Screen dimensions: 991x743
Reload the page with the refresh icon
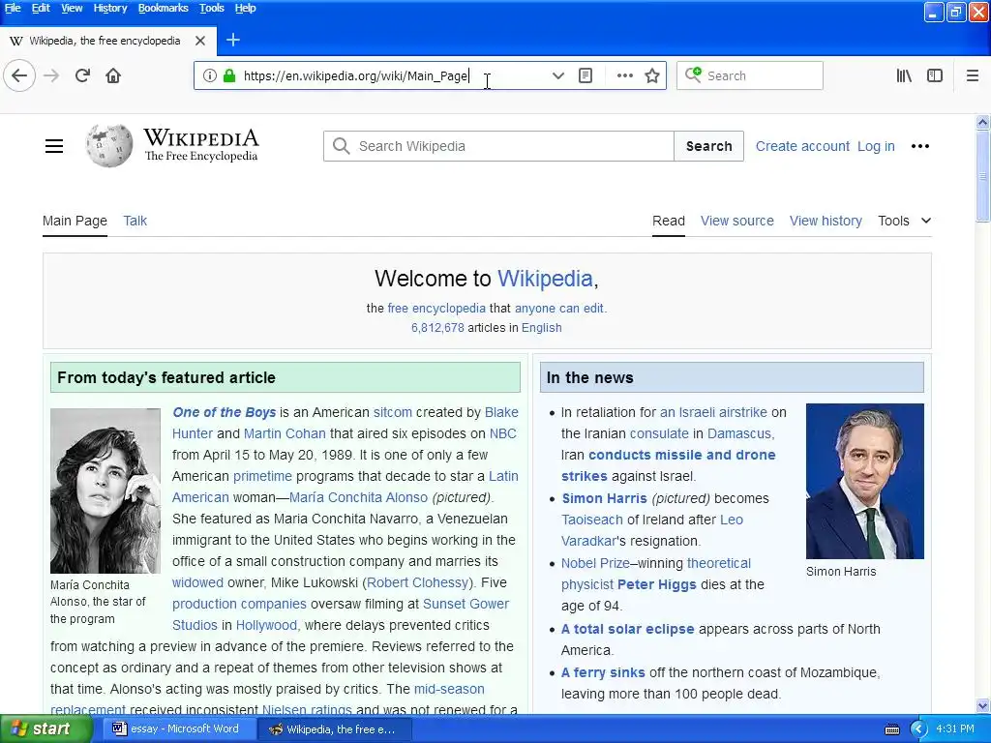(82, 75)
